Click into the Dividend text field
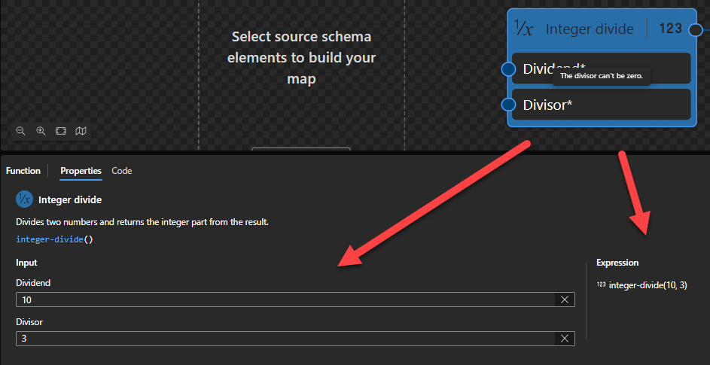710x365 pixels. click(286, 300)
